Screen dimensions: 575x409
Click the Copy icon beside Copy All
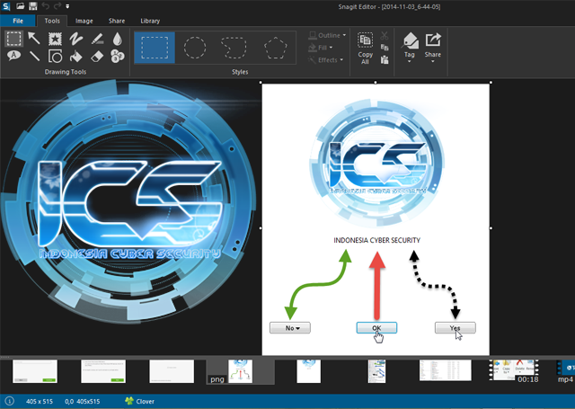click(385, 48)
